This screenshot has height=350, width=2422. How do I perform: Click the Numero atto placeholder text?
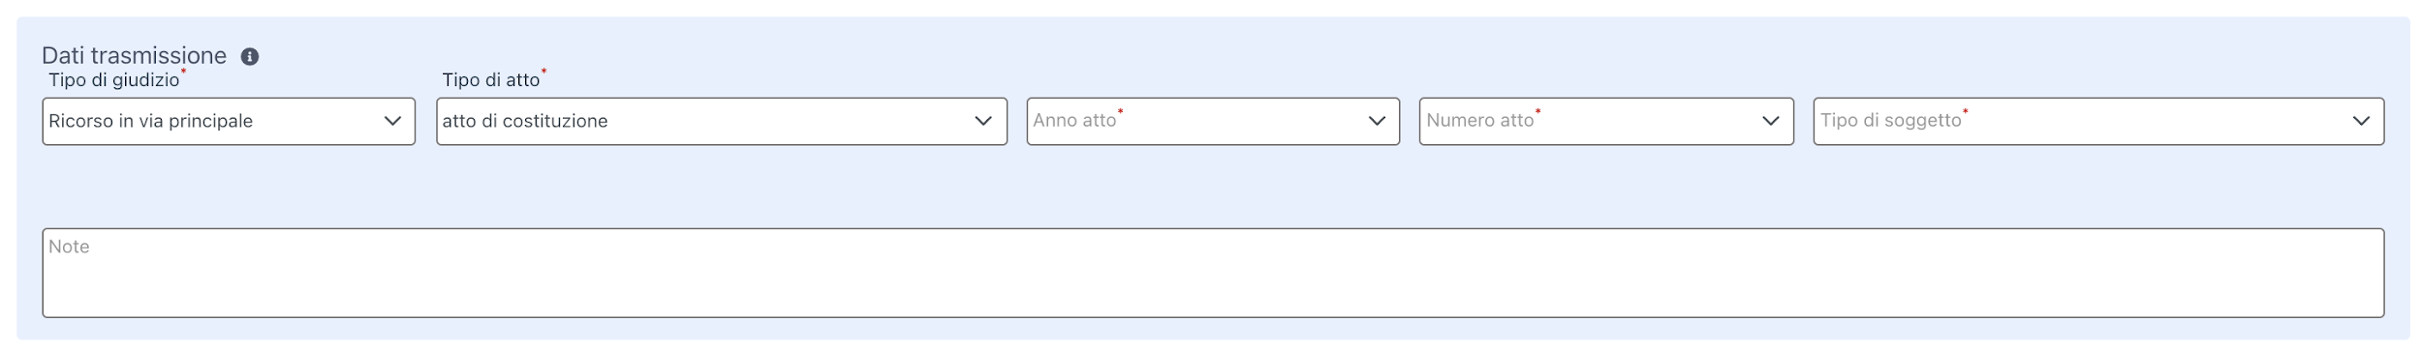1480,121
